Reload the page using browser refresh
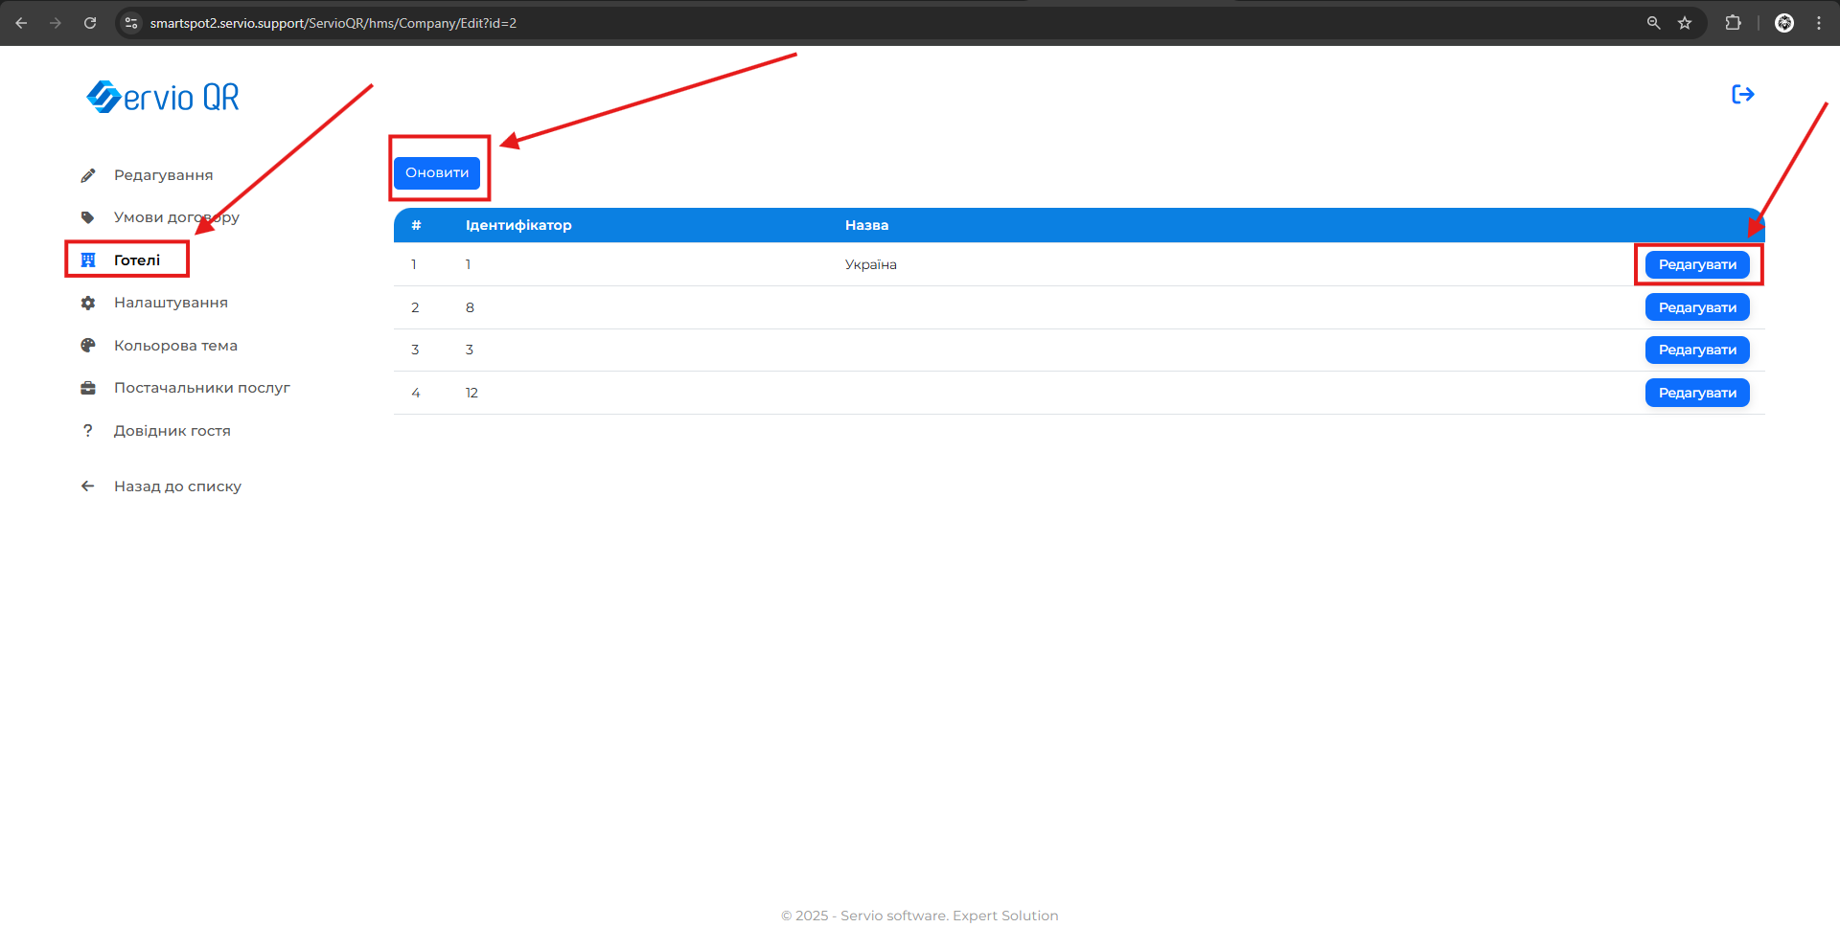Image resolution: width=1840 pixels, height=950 pixels. 90,23
